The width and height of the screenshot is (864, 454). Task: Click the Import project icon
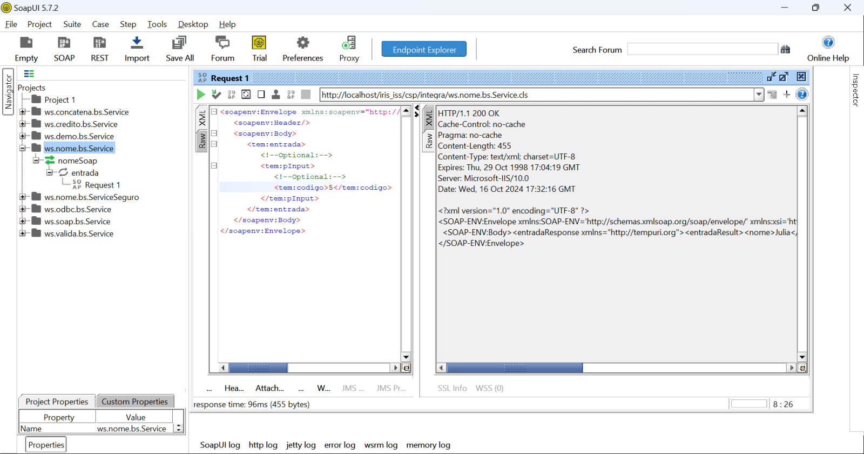[137, 43]
